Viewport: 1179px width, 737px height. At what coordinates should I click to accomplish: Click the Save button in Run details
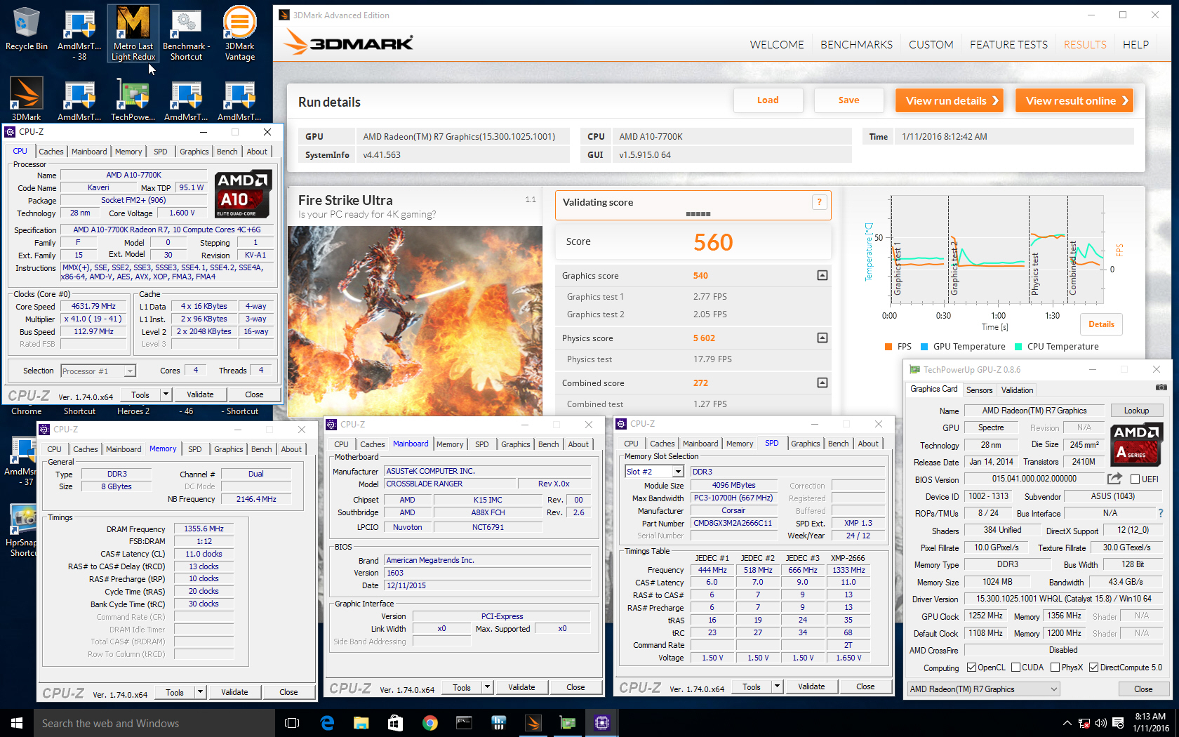848,100
